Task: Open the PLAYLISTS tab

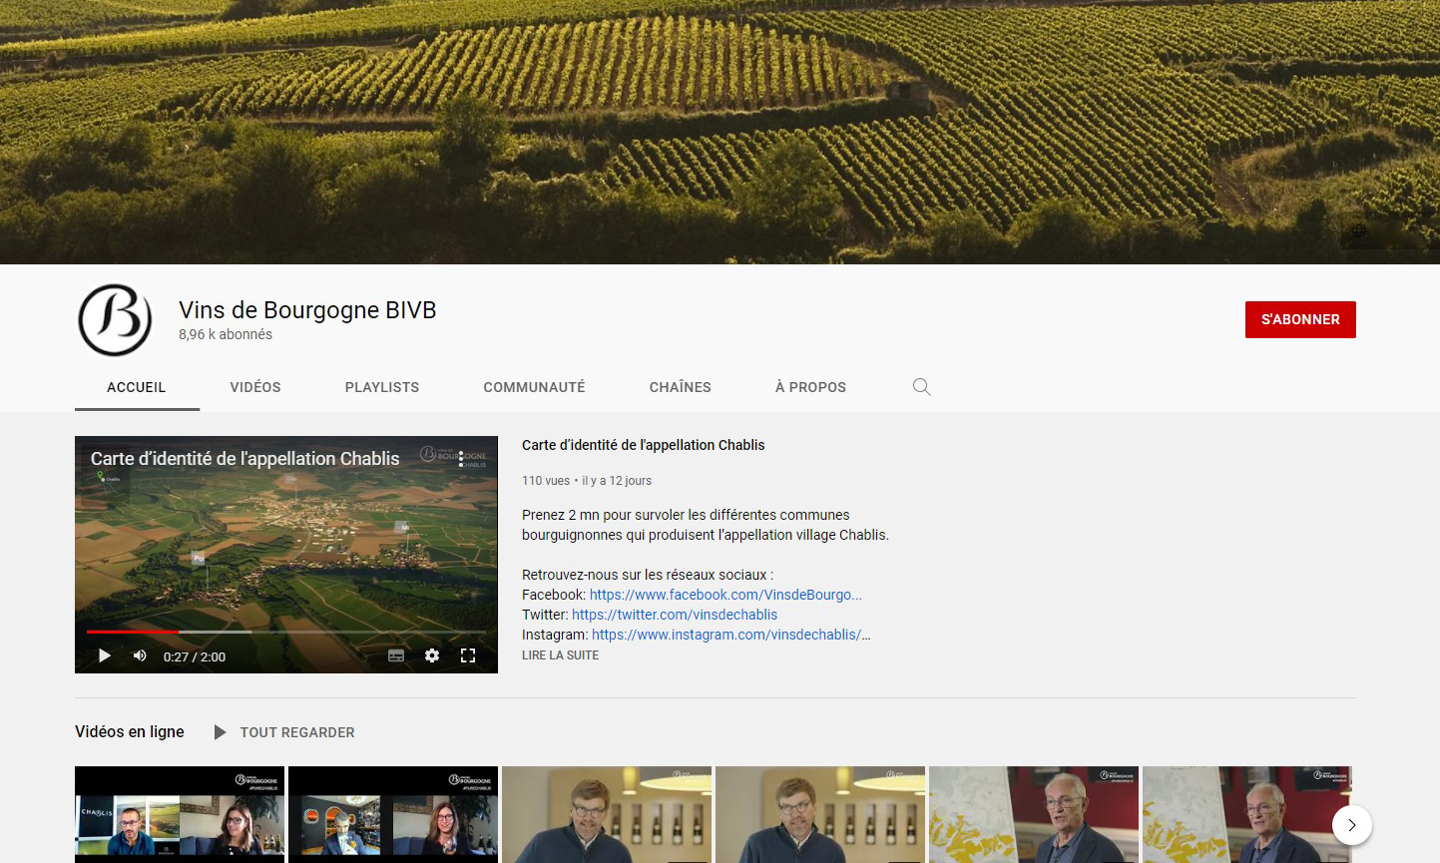Action: 382,387
